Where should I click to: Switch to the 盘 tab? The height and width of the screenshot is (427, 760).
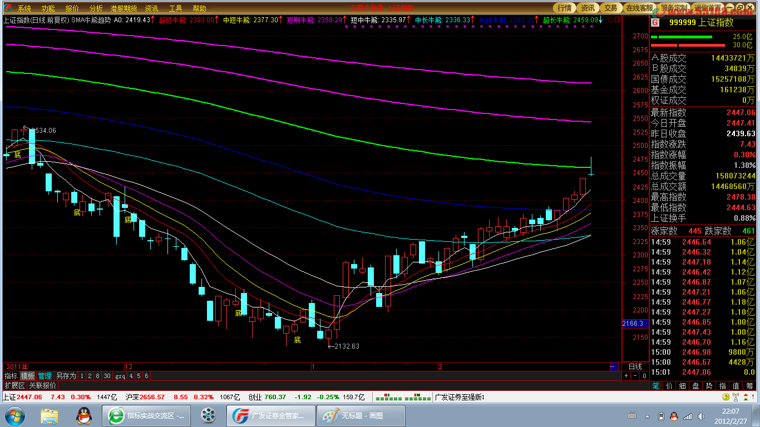(x=696, y=385)
